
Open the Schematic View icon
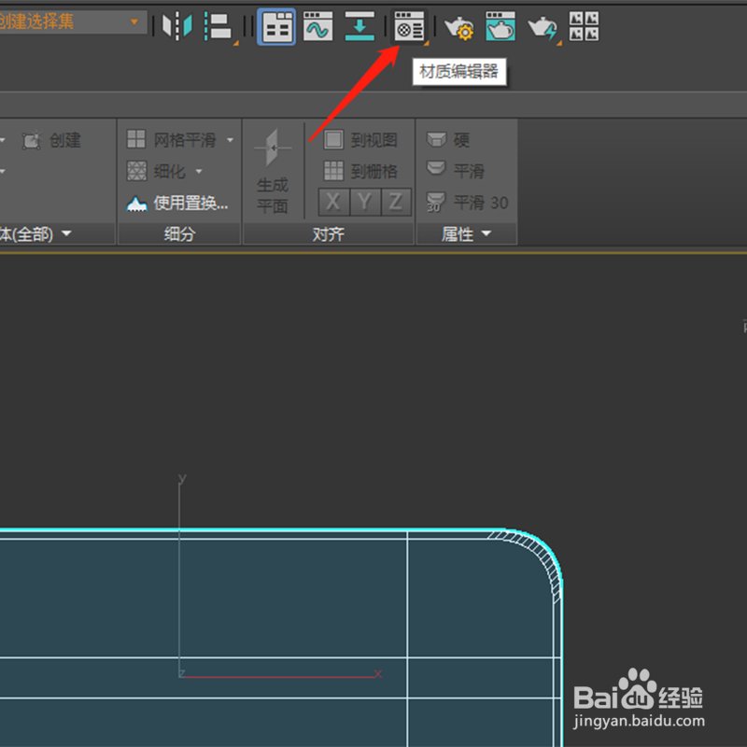[359, 27]
